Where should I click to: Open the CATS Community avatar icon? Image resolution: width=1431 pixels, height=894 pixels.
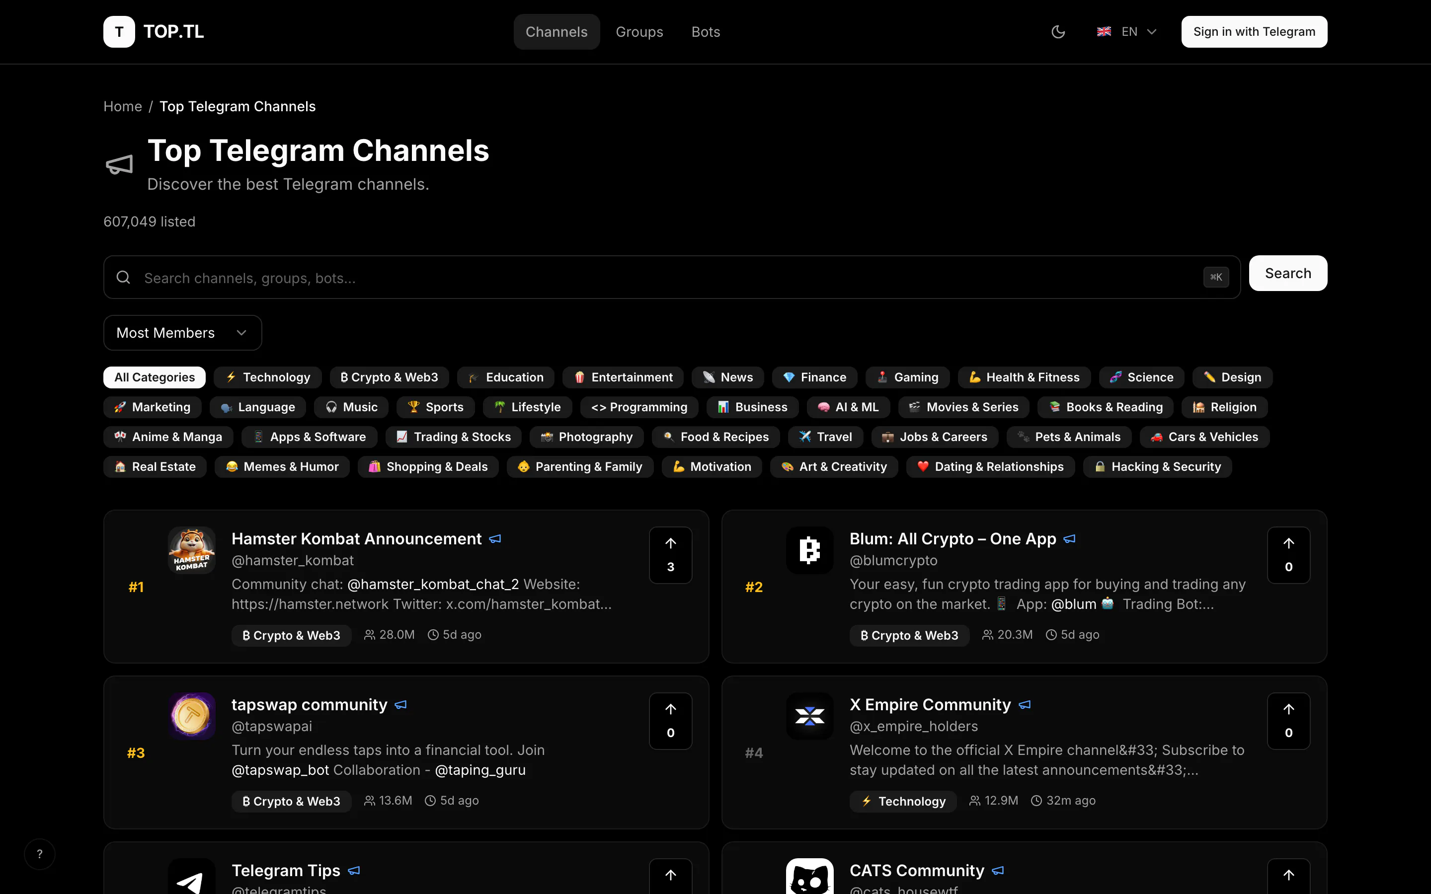(x=809, y=876)
